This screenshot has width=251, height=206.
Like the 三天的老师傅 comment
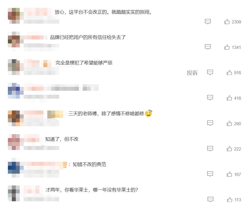tap(229, 123)
